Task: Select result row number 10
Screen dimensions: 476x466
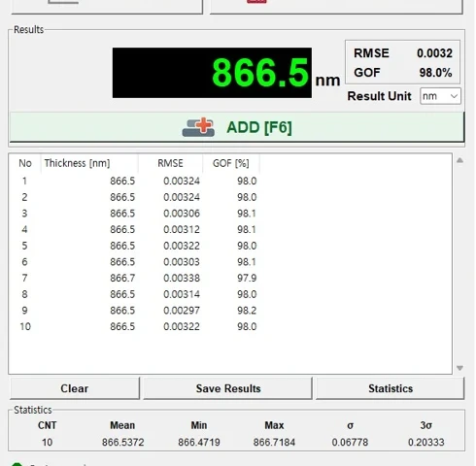Action: click(x=134, y=326)
